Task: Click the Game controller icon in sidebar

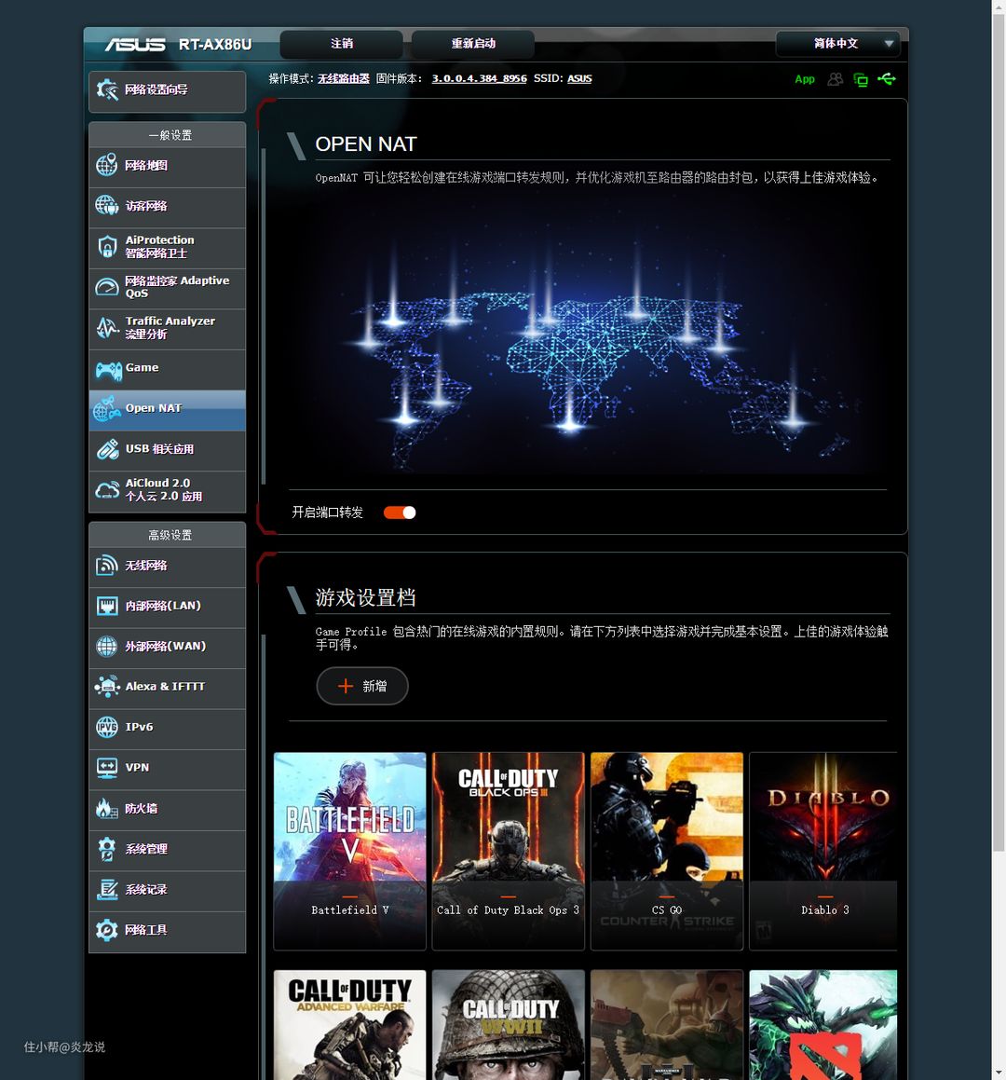Action: click(x=108, y=370)
